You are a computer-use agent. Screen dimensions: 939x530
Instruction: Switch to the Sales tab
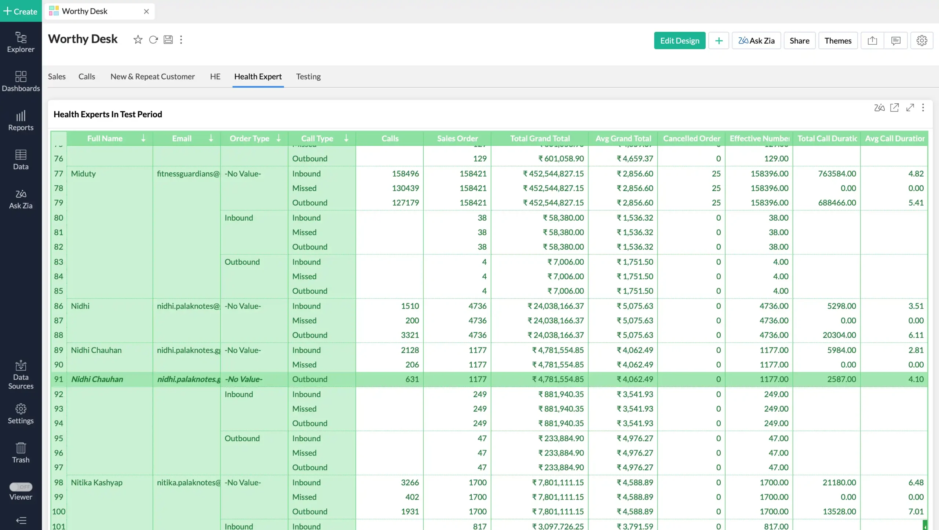[x=56, y=76]
